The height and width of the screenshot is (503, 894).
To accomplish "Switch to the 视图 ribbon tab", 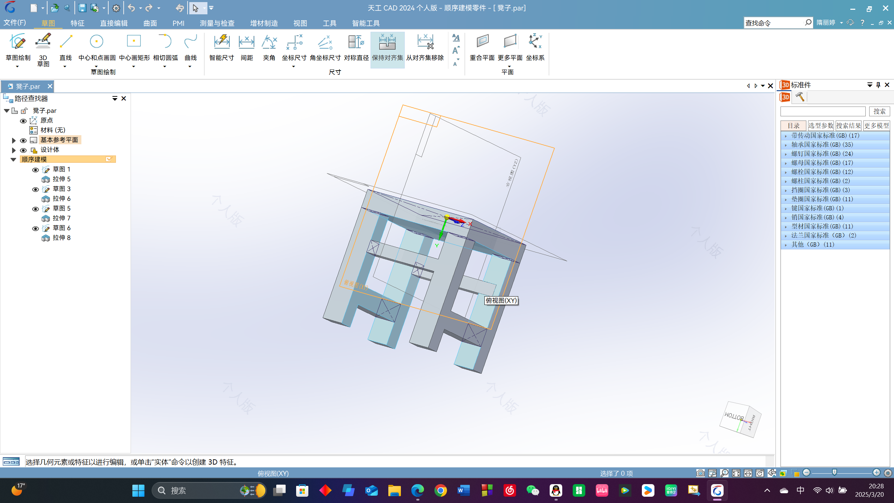I will 300,23.
